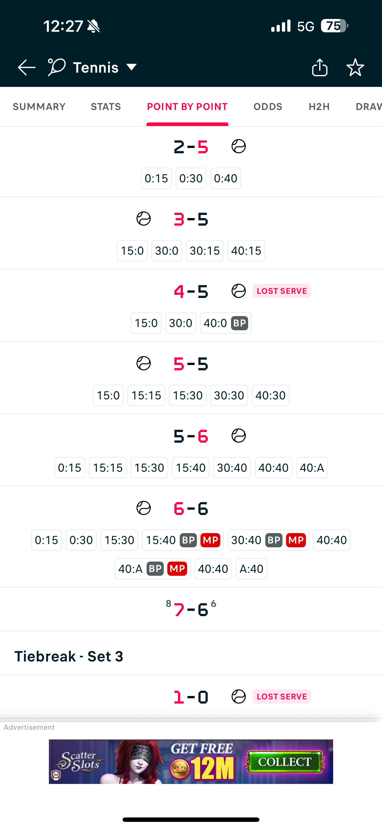Click the Lost Serve badge next to 4-5
This screenshot has width=382, height=829.
pos(282,291)
